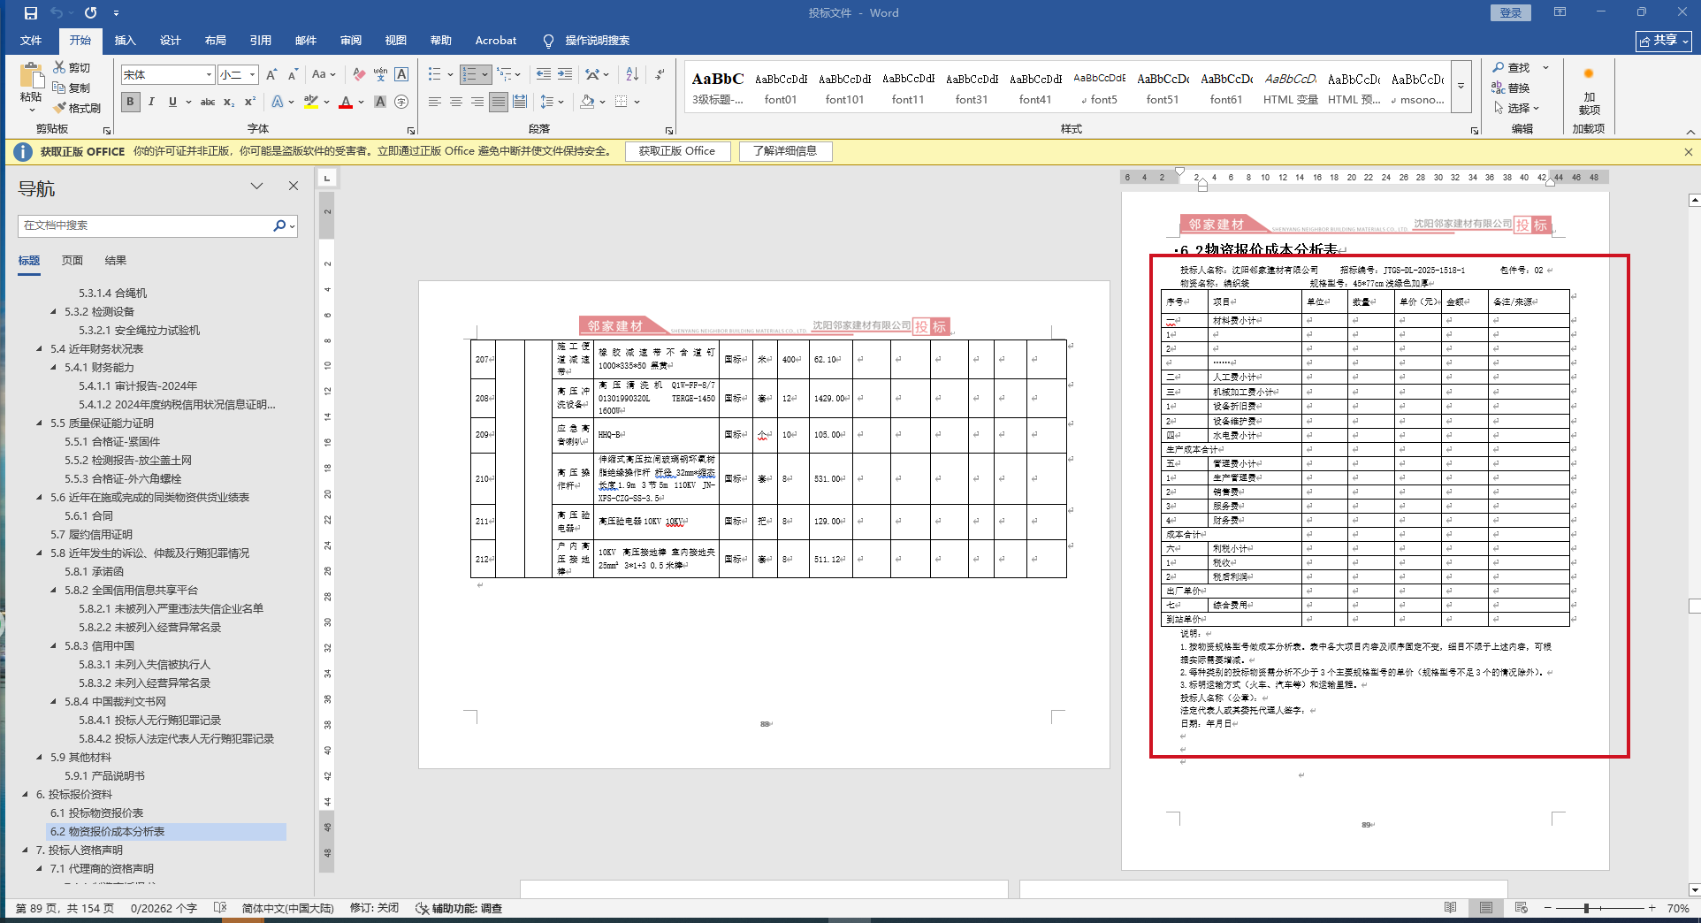Increase font size with the grow font icon
Image resolution: width=1701 pixels, height=923 pixels.
coord(271,74)
